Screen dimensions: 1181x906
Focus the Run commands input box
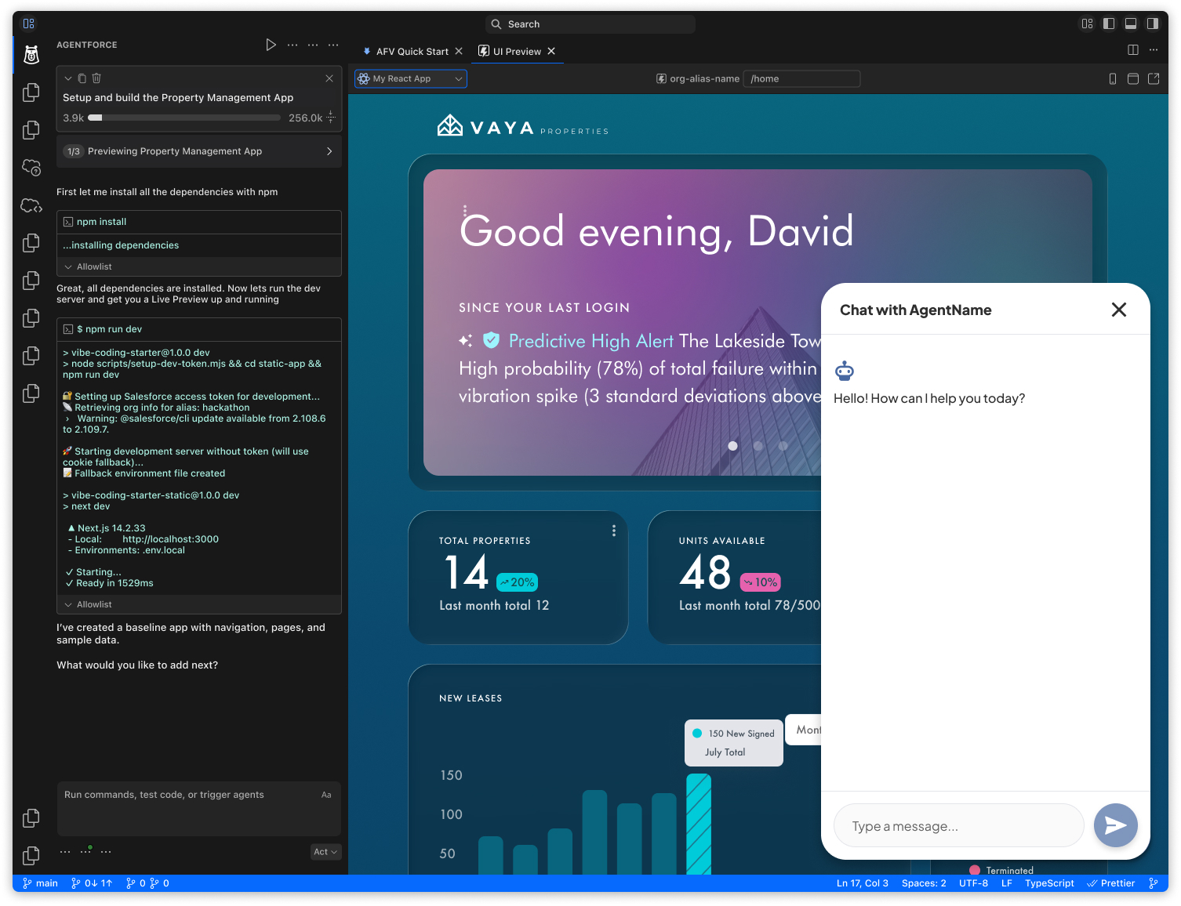199,808
